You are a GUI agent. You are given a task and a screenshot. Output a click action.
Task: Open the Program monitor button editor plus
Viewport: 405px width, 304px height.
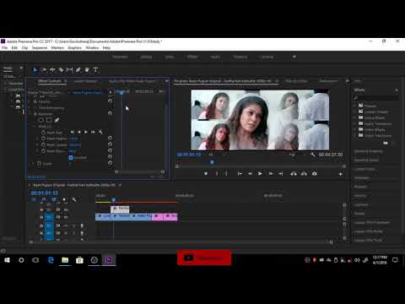[340, 174]
